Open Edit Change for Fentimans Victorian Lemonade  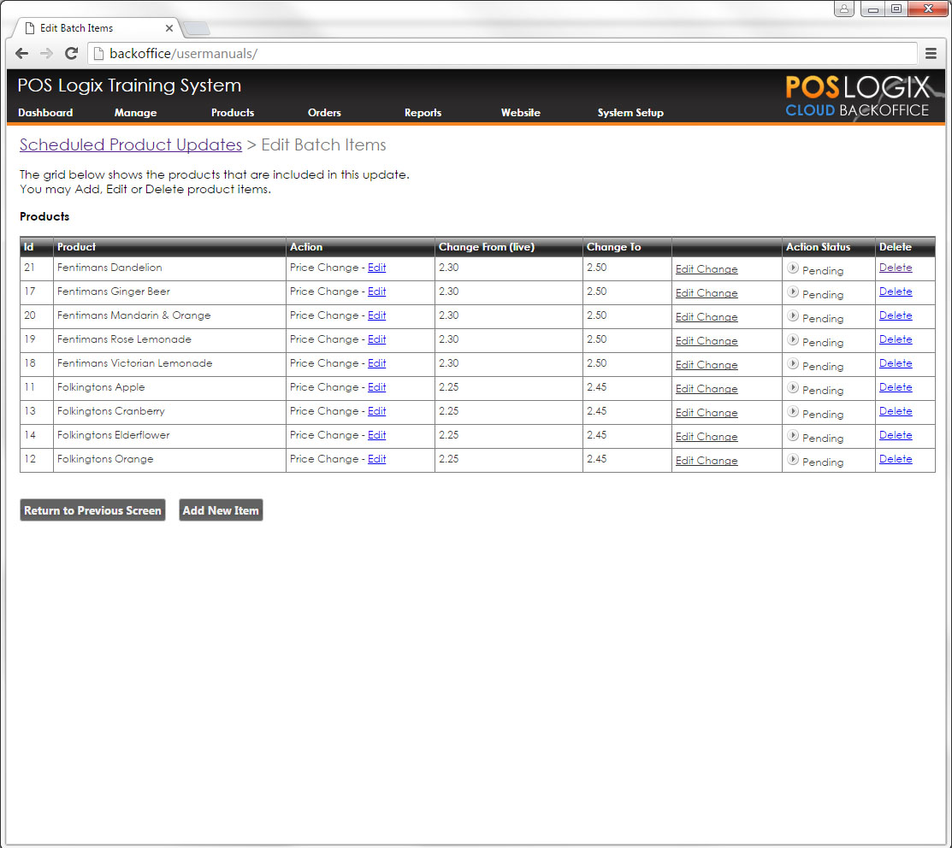pyautogui.click(x=707, y=365)
